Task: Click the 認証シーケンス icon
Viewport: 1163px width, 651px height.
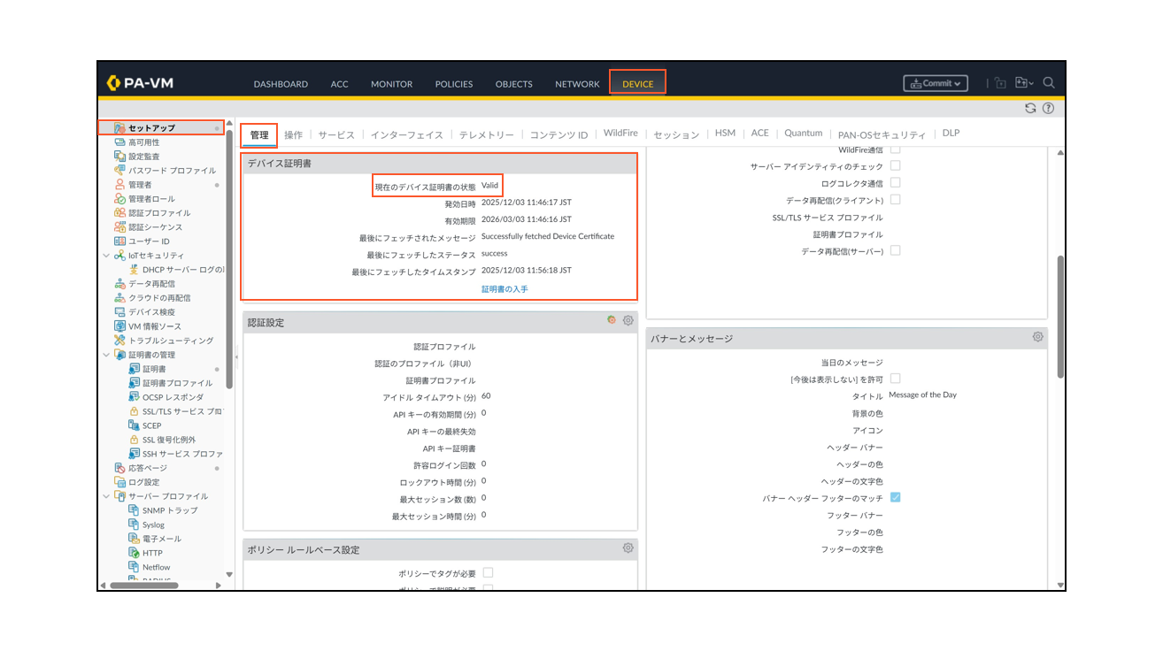Action: 120,227
